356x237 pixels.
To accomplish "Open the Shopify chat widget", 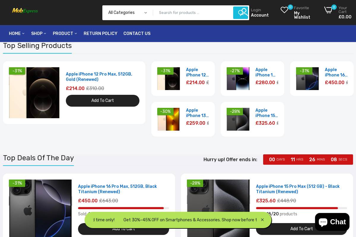I will 332,222.
